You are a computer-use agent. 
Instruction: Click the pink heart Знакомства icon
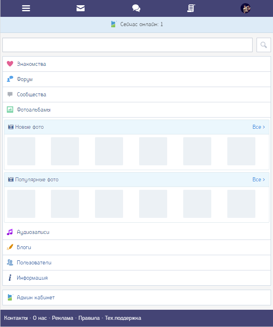pyautogui.click(x=10, y=64)
